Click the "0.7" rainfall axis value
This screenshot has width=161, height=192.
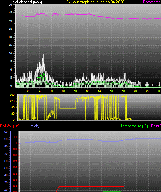pos(15,161)
